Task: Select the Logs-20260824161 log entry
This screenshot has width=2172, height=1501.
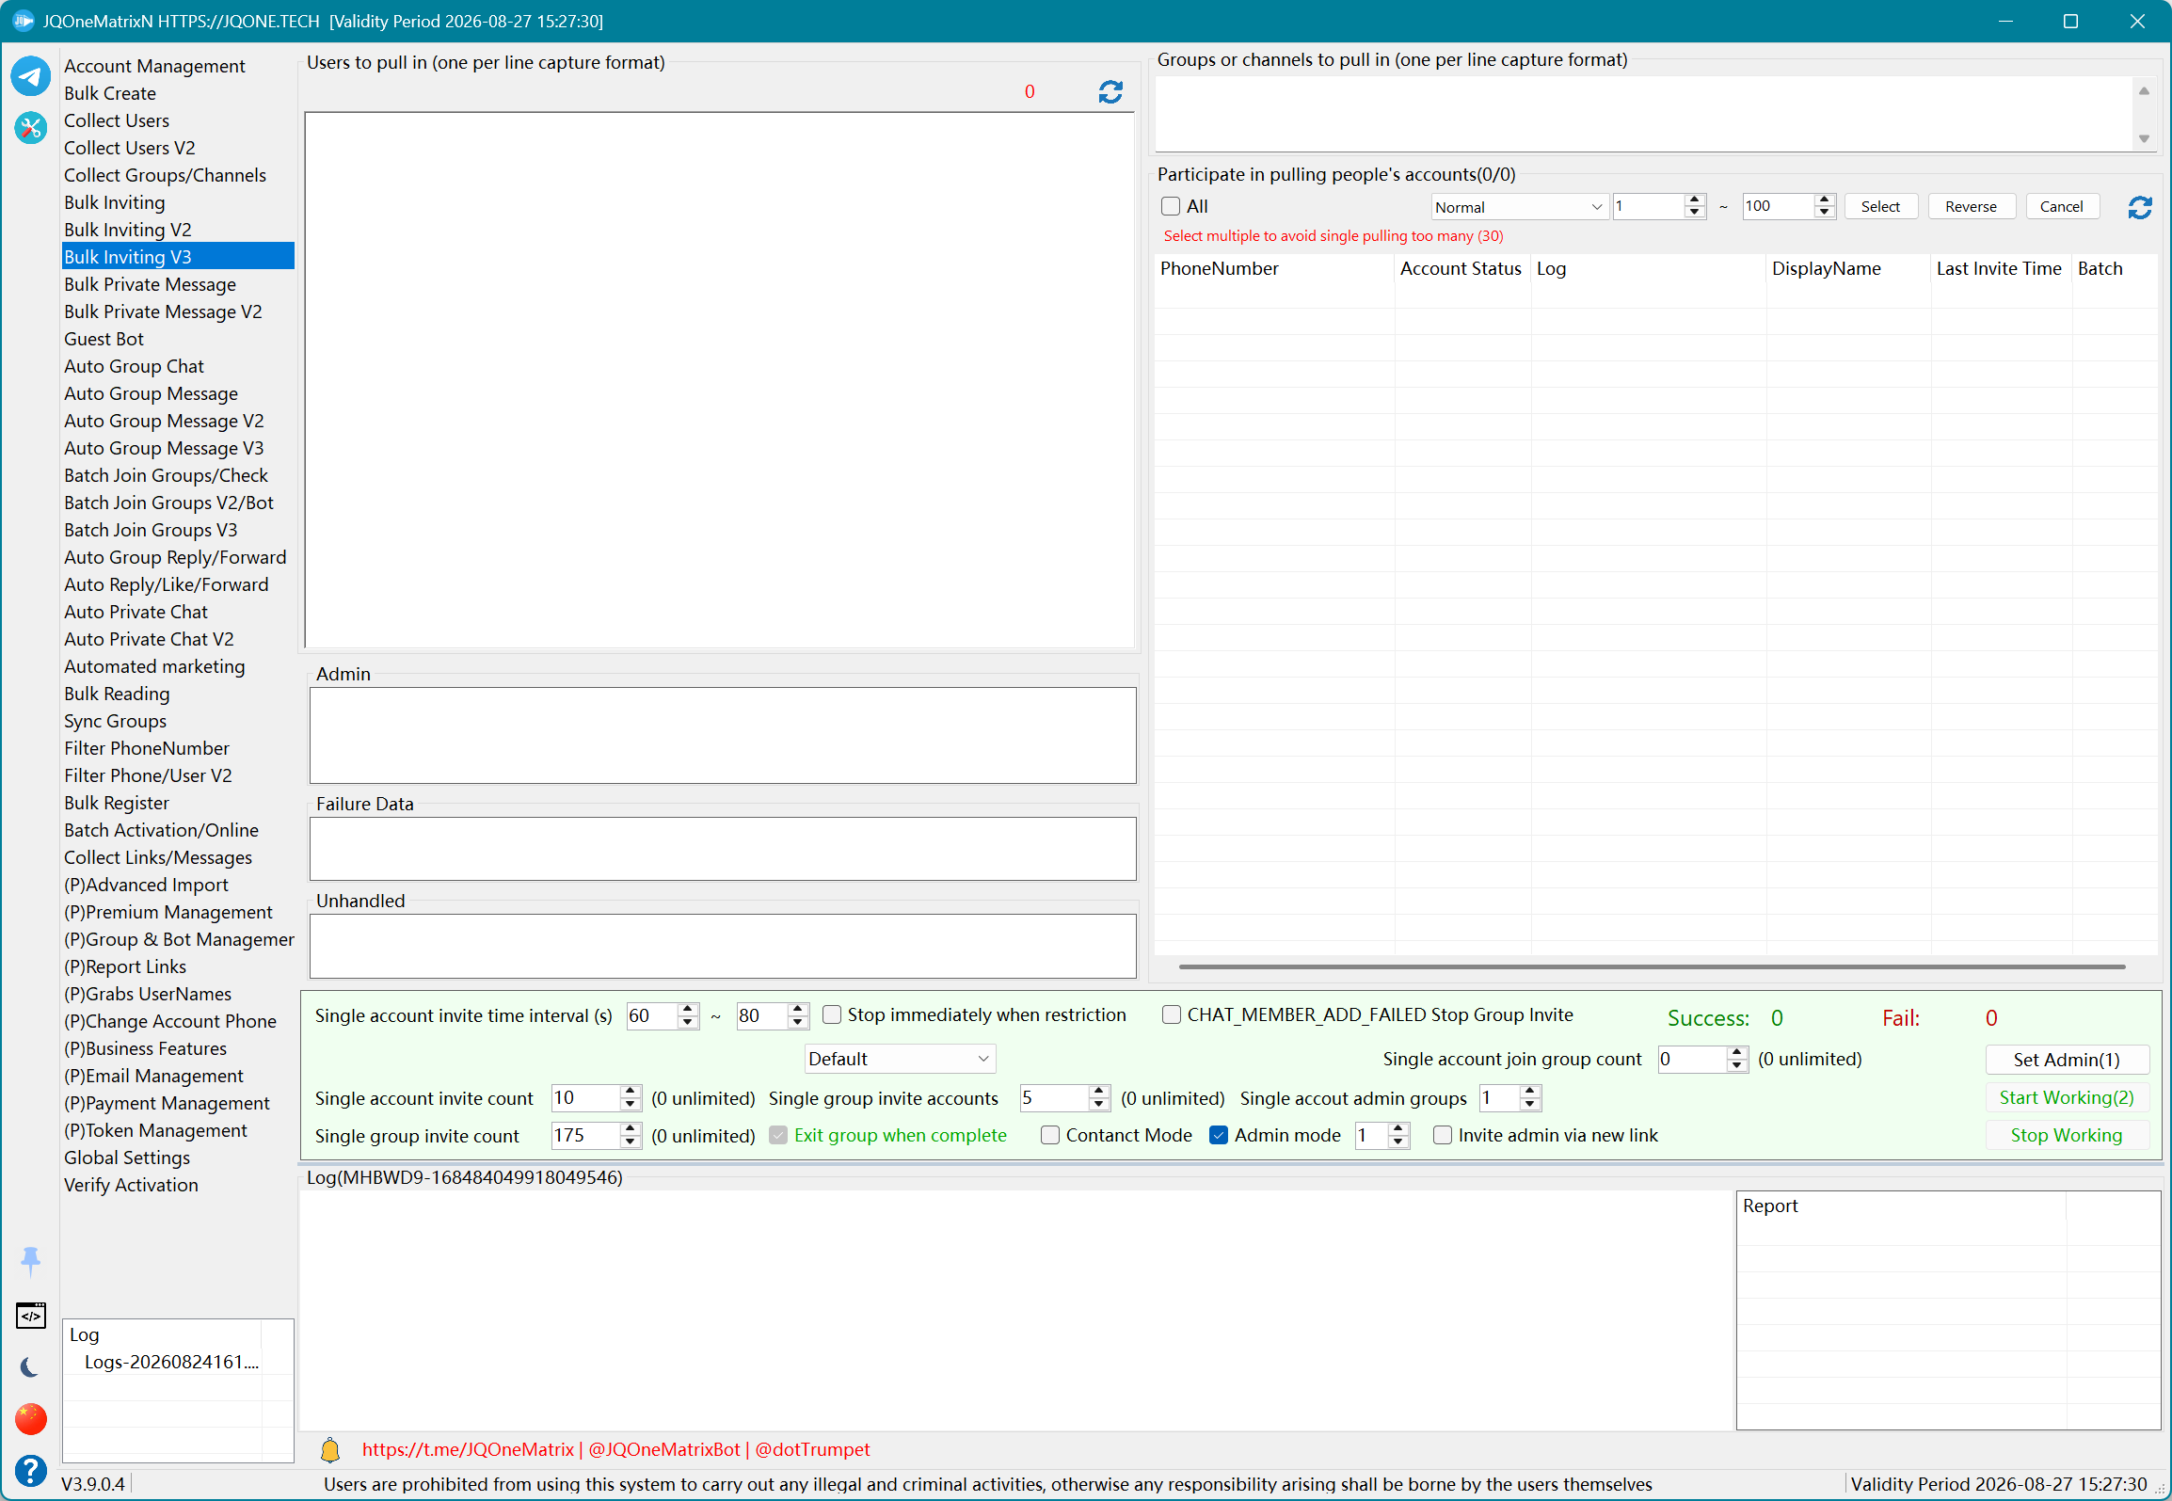Action: tap(171, 1362)
